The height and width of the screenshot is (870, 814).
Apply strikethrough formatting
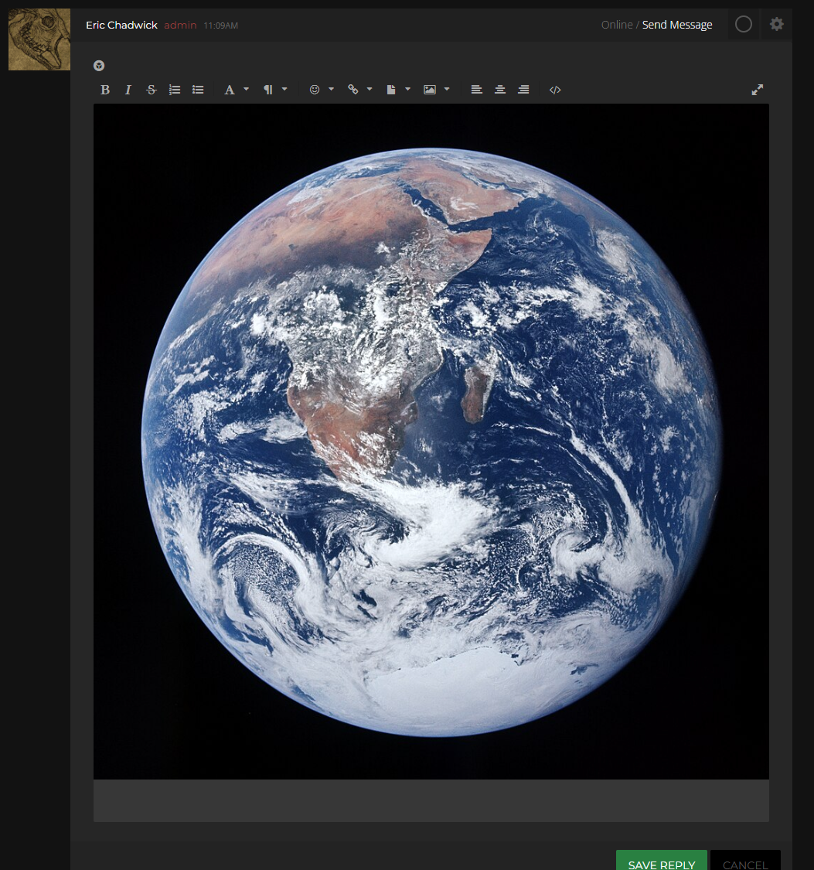point(152,90)
